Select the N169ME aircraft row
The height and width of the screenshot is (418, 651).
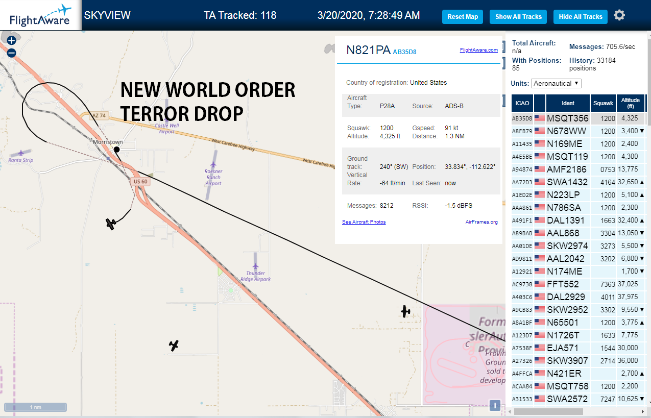(579, 143)
